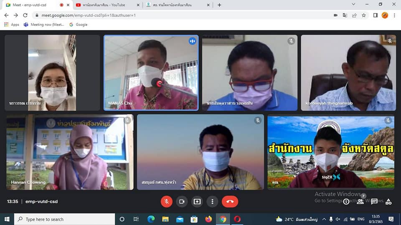This screenshot has width=401, height=225.
Task: Click the Apps bookmarks bar shortcut
Action: 12,25
